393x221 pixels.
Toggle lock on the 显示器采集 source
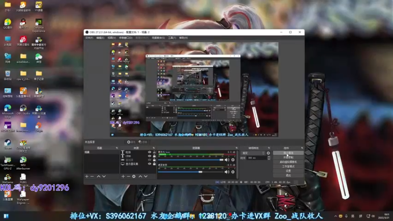tap(154, 164)
